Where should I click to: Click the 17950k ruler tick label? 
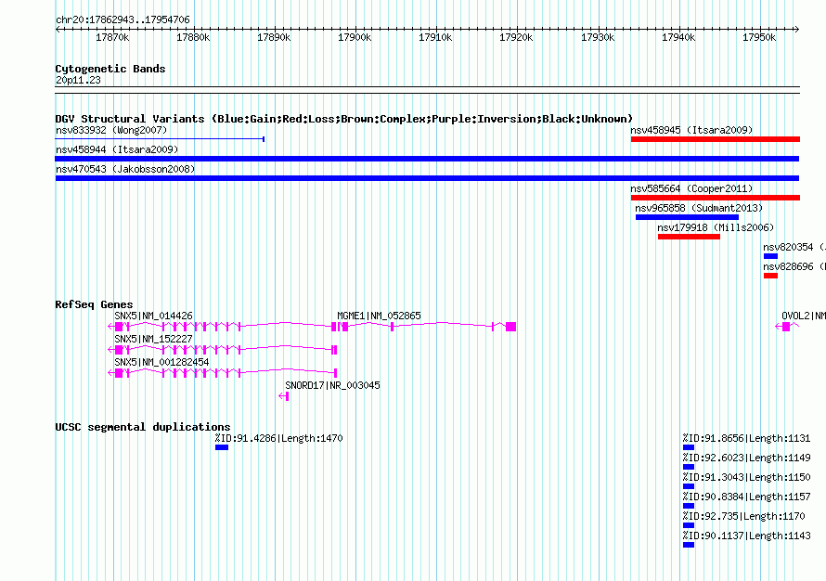[759, 37]
